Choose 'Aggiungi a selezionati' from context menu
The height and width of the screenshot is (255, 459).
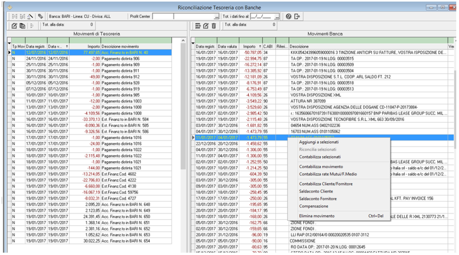click(319, 142)
